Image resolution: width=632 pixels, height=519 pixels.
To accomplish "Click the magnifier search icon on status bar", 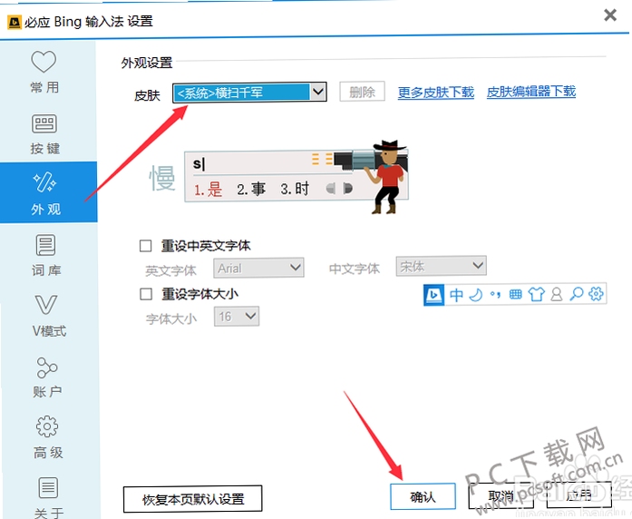I will pyautogui.click(x=577, y=294).
